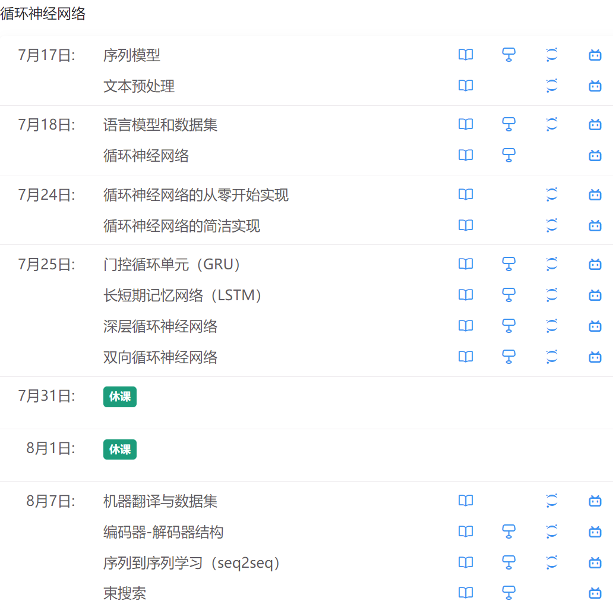Image resolution: width=613 pixels, height=610 pixels.
Task: Open the Jupyter notebook icon for 文本预处理
Action: tap(552, 86)
